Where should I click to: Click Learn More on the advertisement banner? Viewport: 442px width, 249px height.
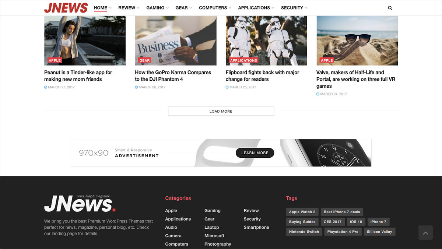pyautogui.click(x=255, y=153)
